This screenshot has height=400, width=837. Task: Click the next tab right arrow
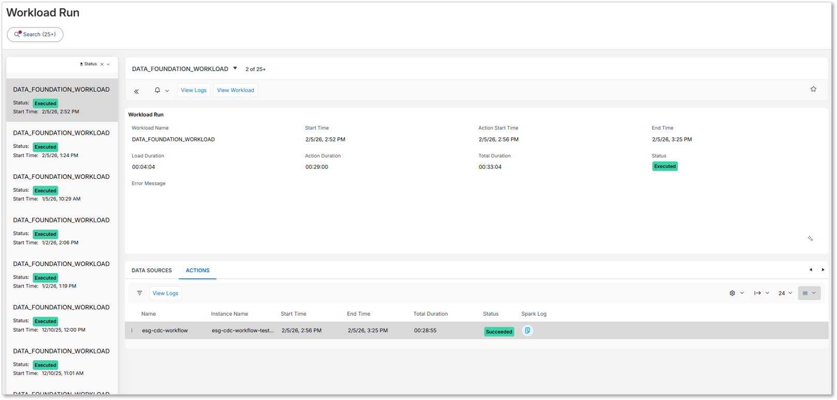coord(822,270)
